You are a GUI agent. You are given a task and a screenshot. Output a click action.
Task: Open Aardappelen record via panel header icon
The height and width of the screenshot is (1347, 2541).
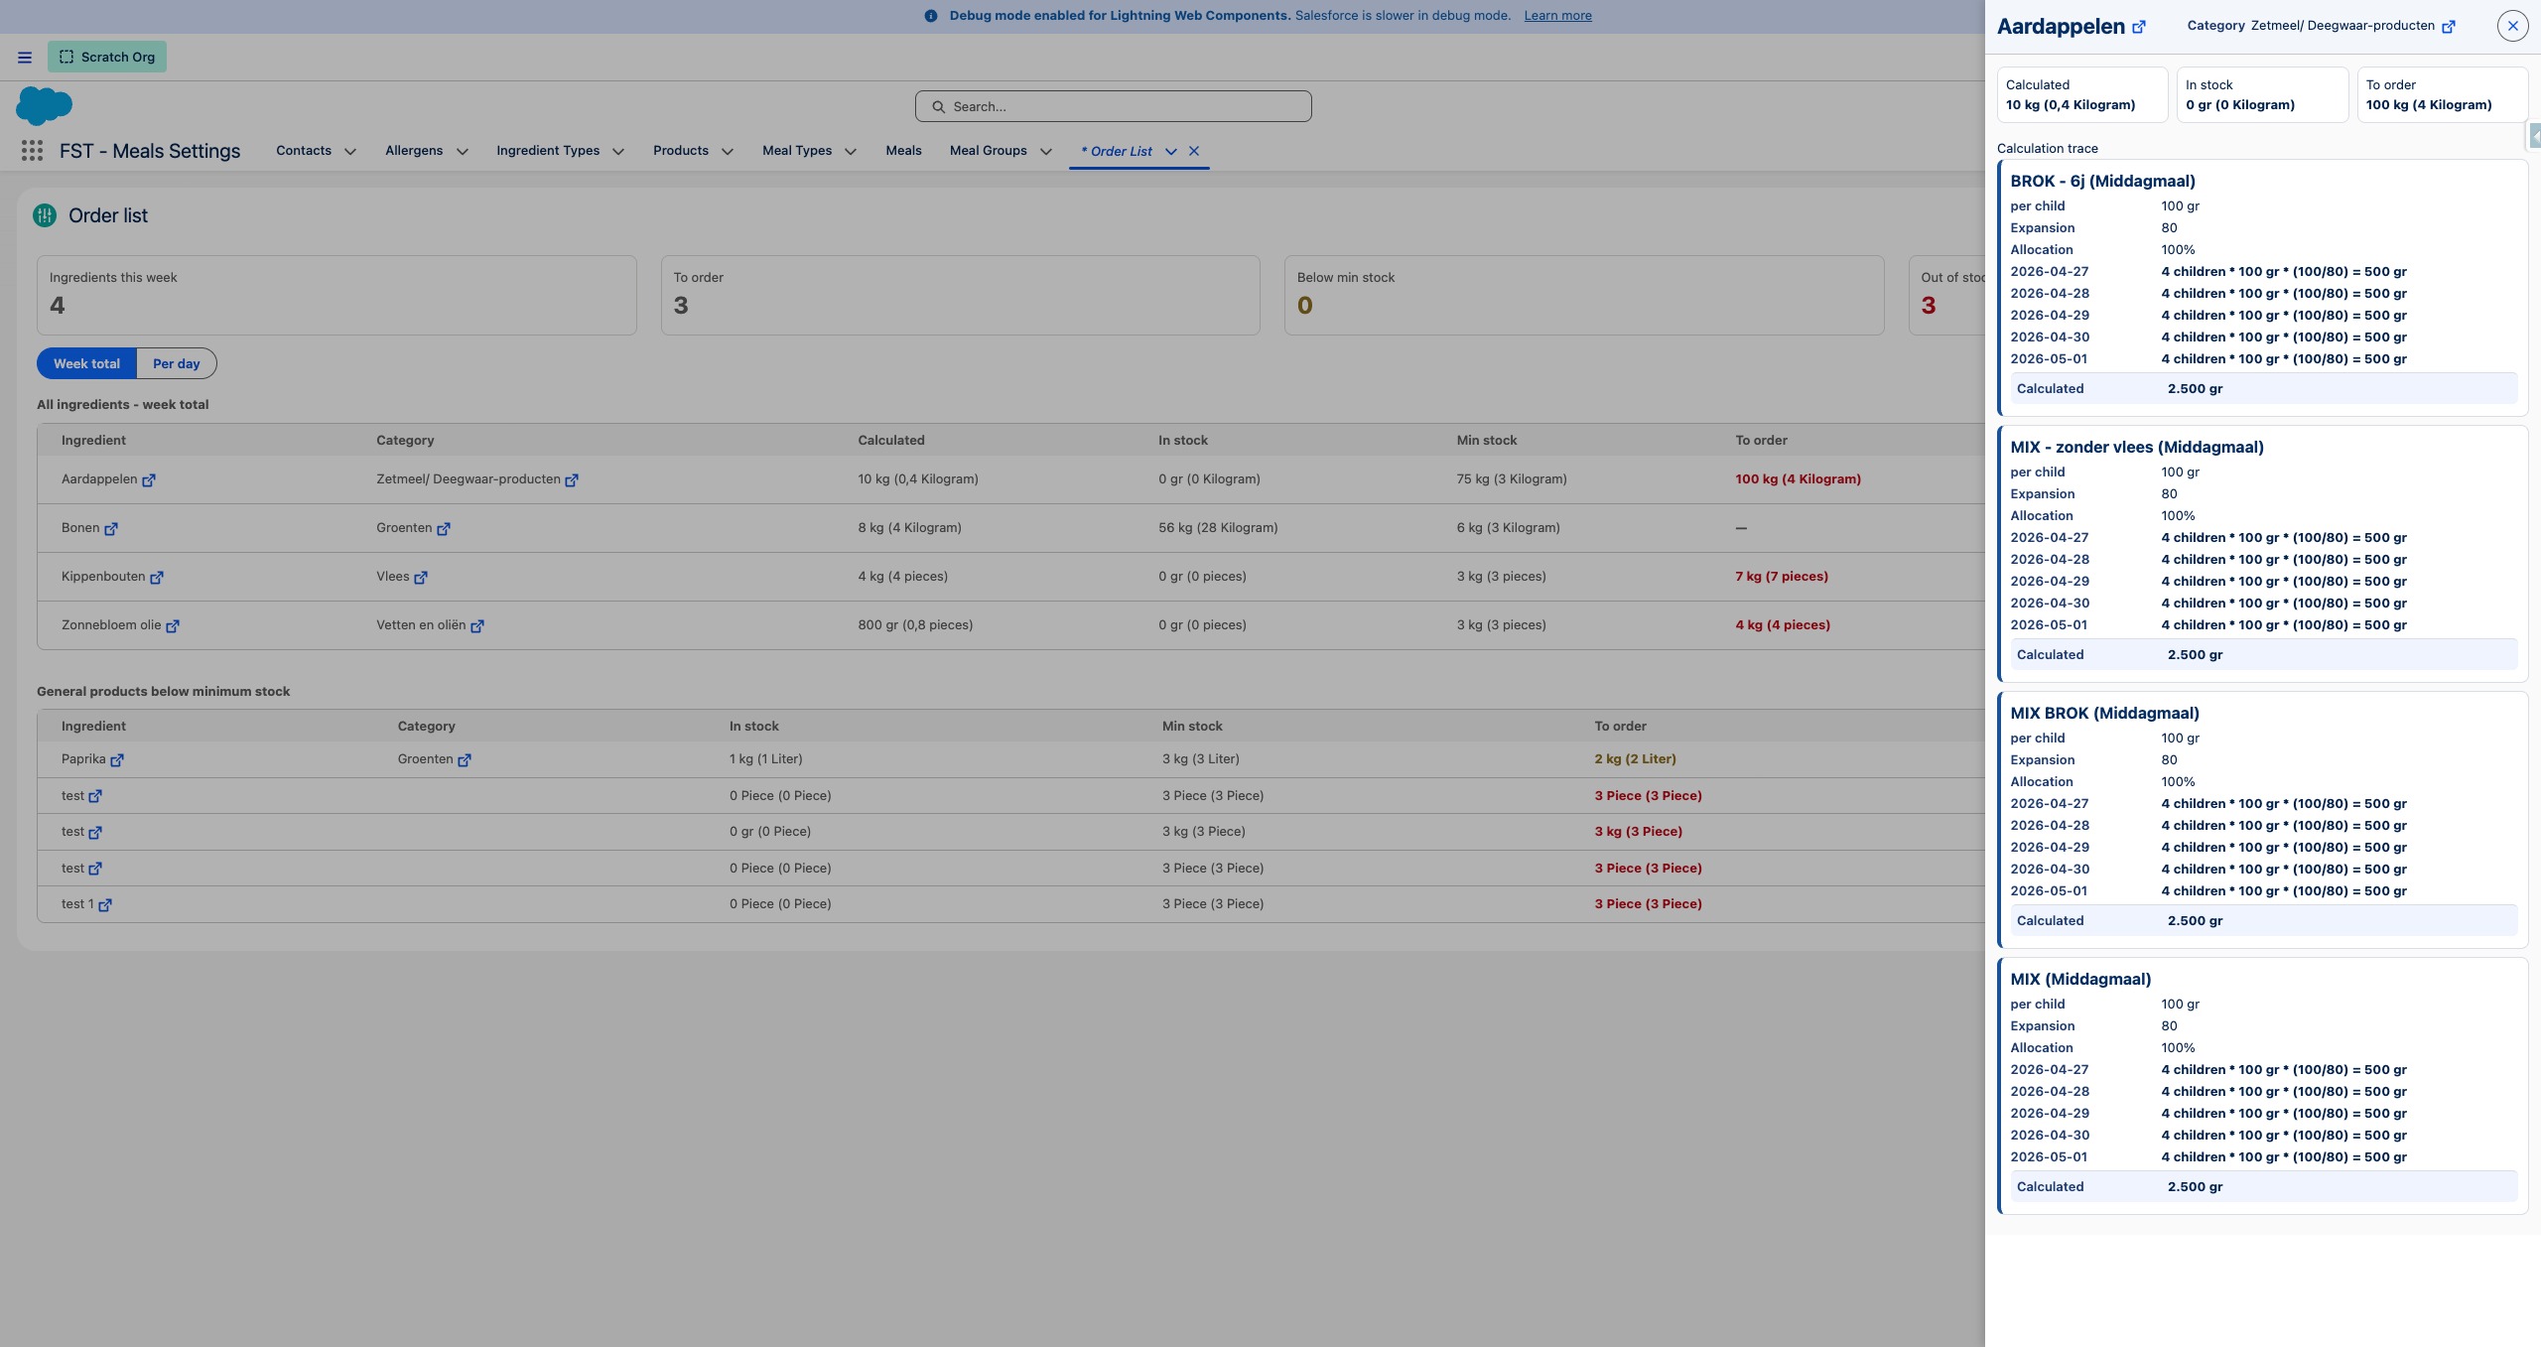(x=2139, y=27)
